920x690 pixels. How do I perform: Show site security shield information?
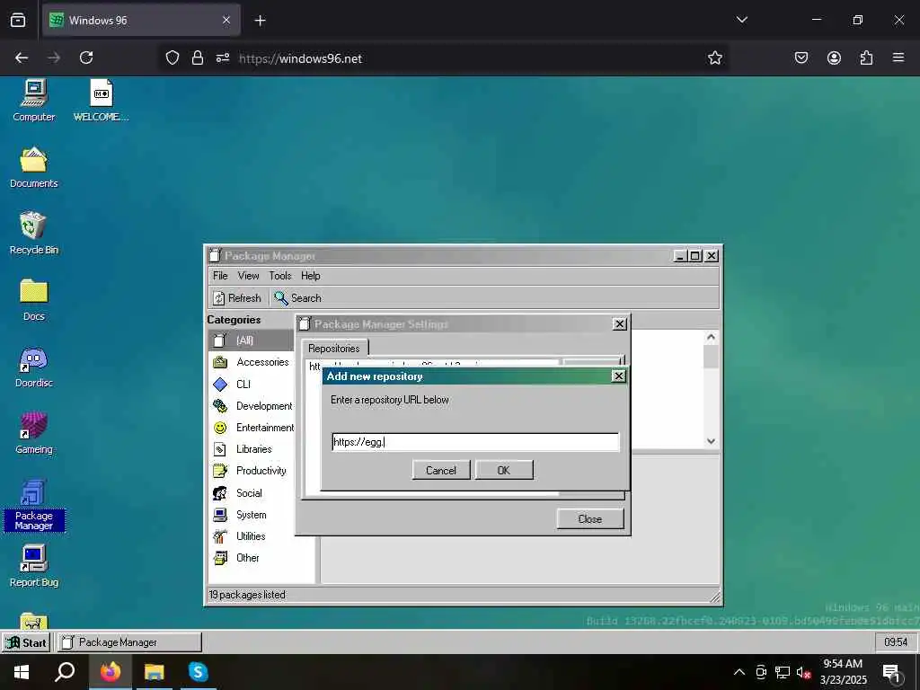(x=172, y=57)
